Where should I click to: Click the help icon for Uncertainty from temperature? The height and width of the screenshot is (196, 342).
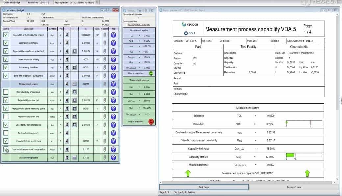[113, 141]
